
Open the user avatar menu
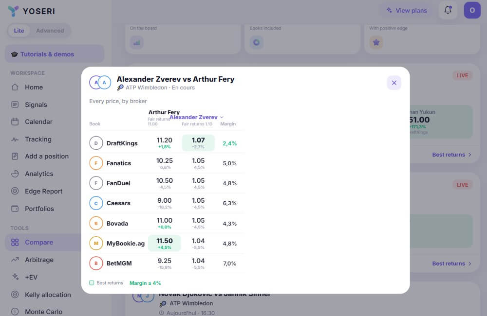[x=472, y=10]
